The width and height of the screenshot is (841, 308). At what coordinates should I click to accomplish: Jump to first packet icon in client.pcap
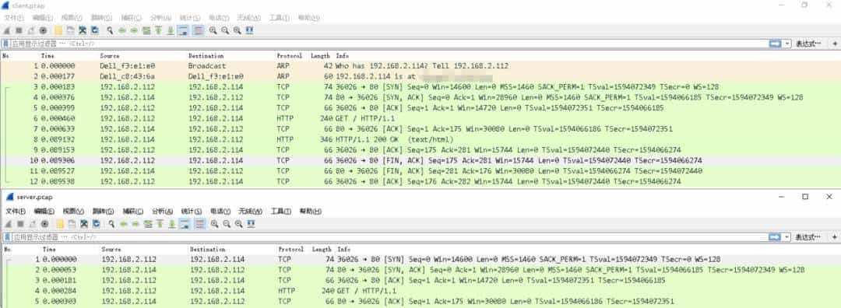(158, 30)
